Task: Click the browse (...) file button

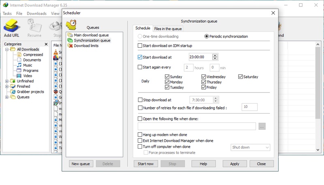Action: point(262,126)
